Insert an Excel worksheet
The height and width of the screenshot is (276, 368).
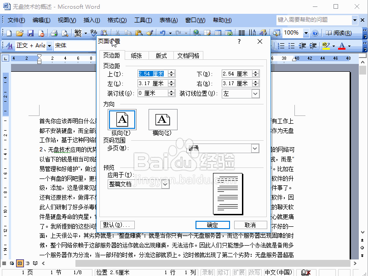point(229,33)
